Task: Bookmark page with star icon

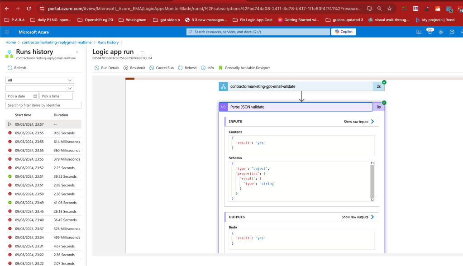Action: [x=390, y=9]
